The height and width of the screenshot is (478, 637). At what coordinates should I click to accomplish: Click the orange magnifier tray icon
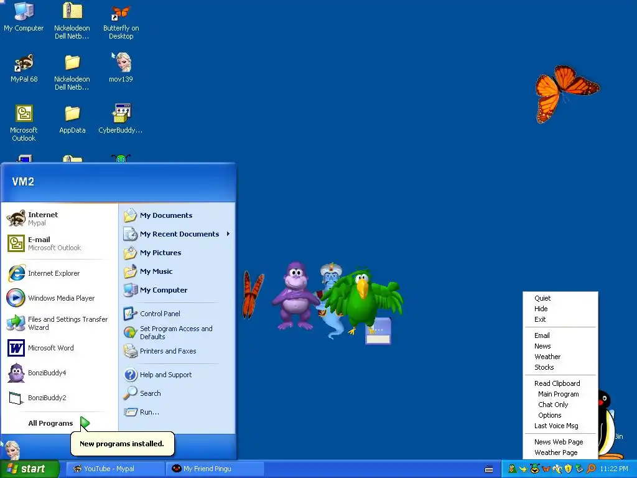coord(591,469)
